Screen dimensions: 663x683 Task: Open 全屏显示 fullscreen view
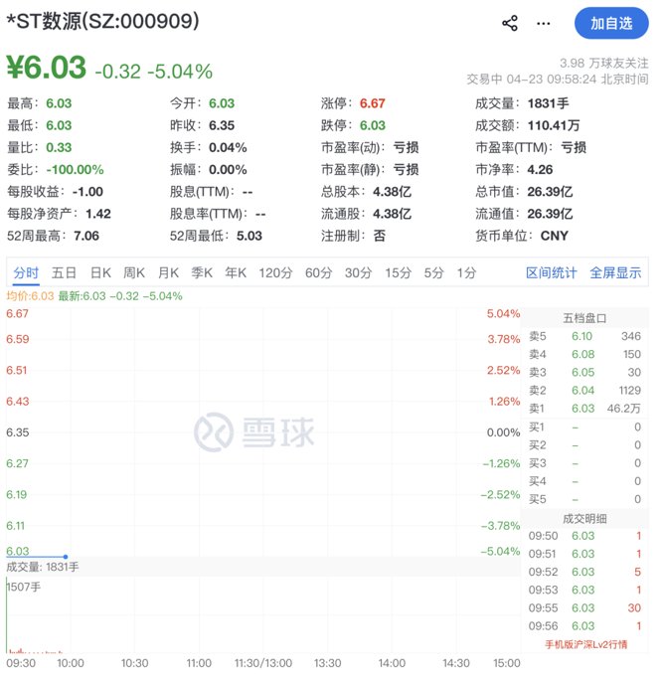tap(615, 272)
